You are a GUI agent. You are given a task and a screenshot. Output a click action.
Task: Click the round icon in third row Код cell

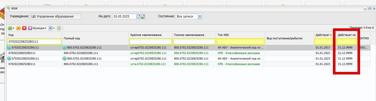pos(10,59)
